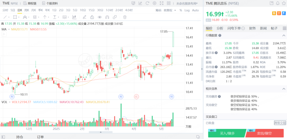Screen dimensions: 287x139
Task: Switch to the 新闻 tab
Action: [x=263, y=28]
